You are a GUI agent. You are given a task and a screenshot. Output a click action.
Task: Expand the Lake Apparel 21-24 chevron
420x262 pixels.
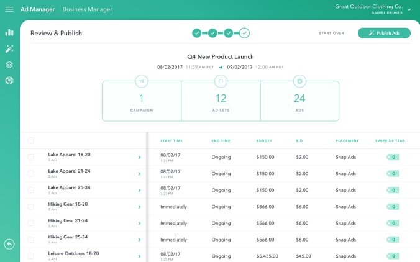click(139, 174)
